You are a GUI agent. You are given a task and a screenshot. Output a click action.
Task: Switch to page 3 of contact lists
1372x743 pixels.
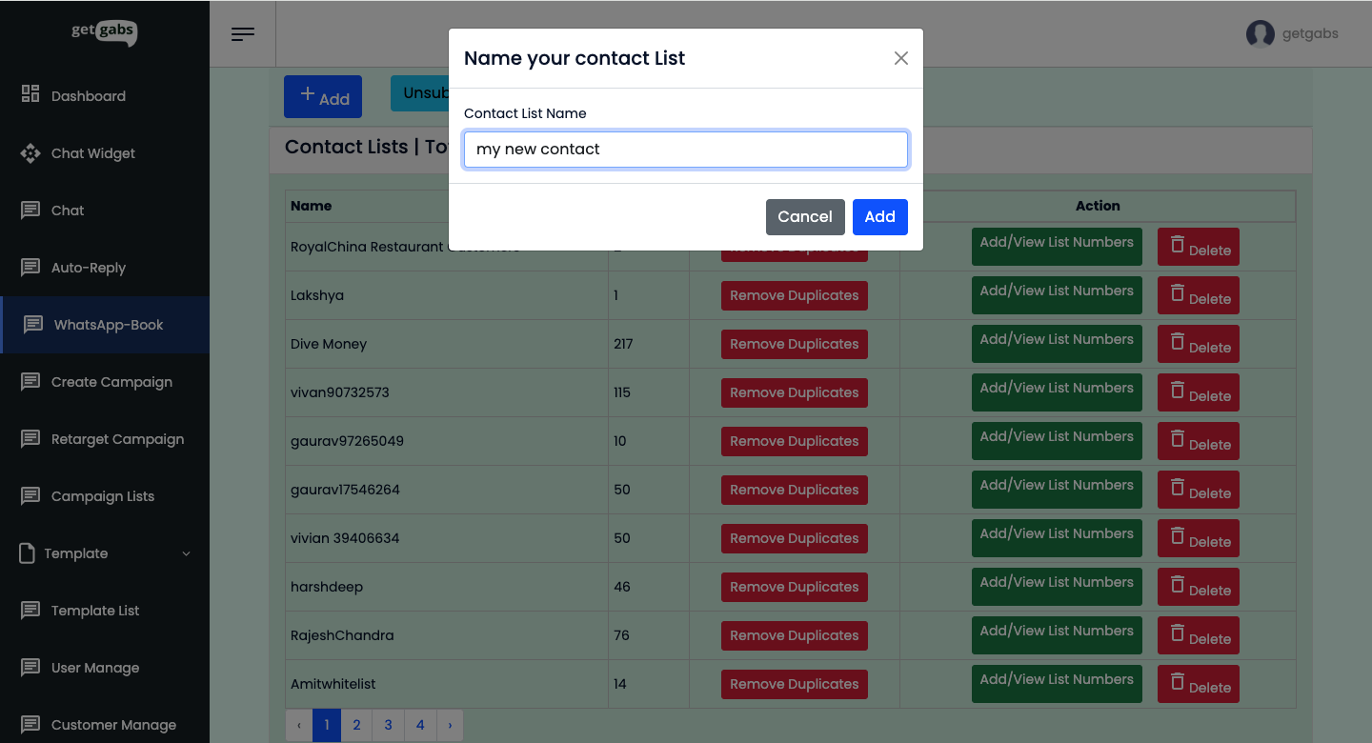388,725
